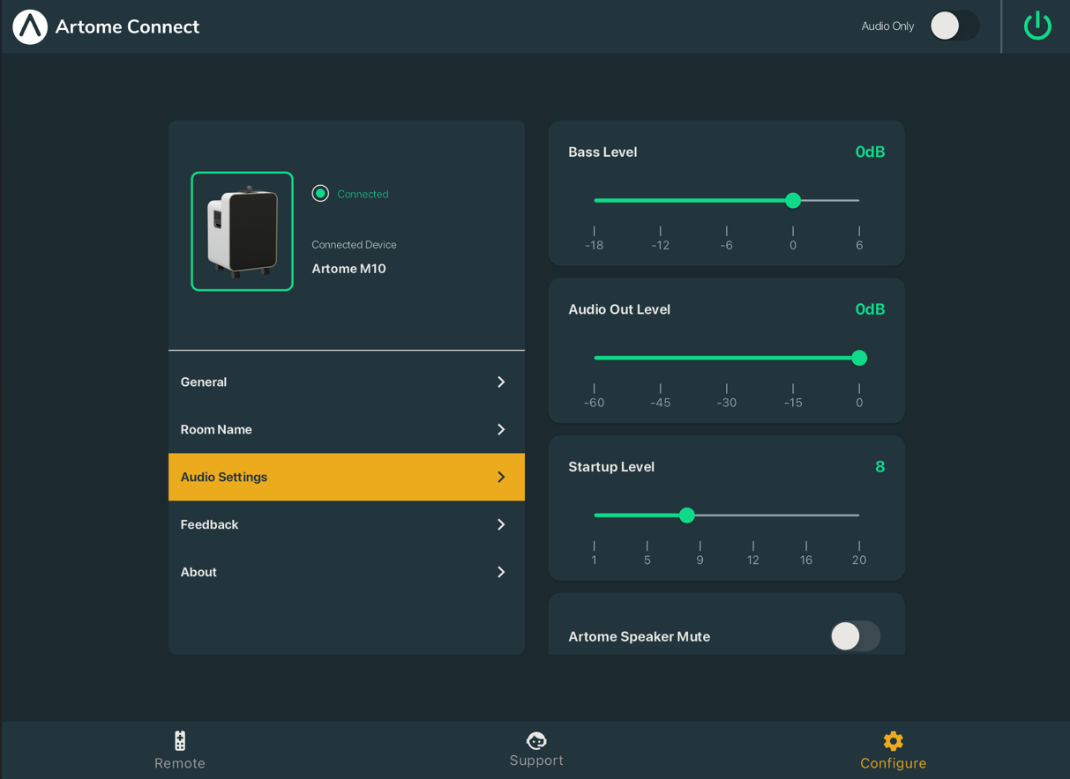Click the 5 mark on Startup Level
This screenshot has width=1070, height=779.
[x=647, y=560]
